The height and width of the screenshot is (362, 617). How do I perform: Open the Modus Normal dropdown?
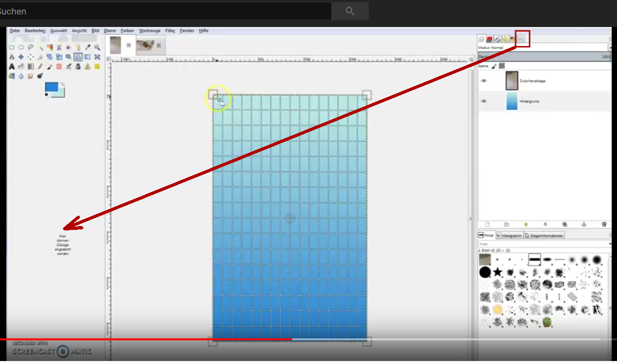click(x=545, y=48)
